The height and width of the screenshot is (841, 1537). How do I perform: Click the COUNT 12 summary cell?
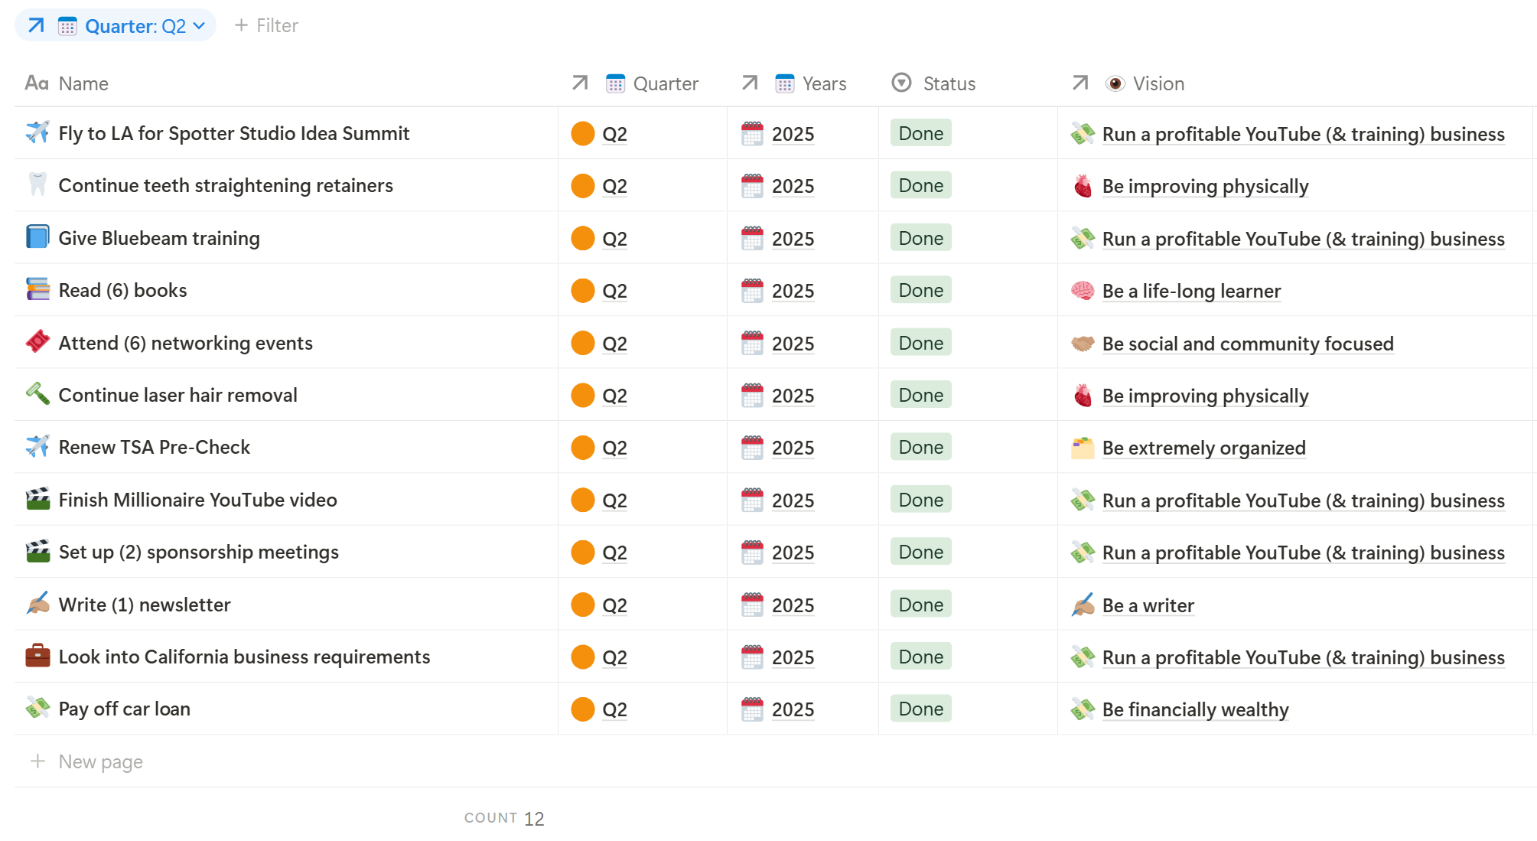[x=504, y=818]
